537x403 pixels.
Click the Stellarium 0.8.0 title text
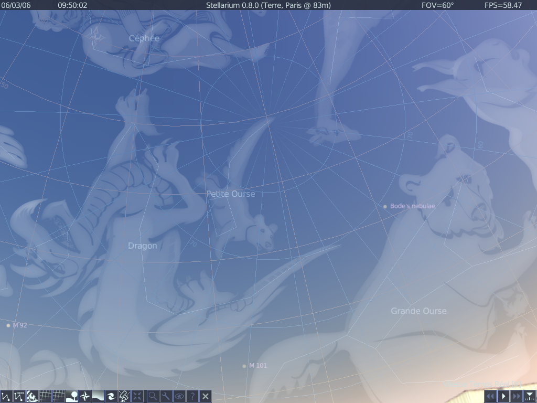pyautogui.click(x=268, y=5)
